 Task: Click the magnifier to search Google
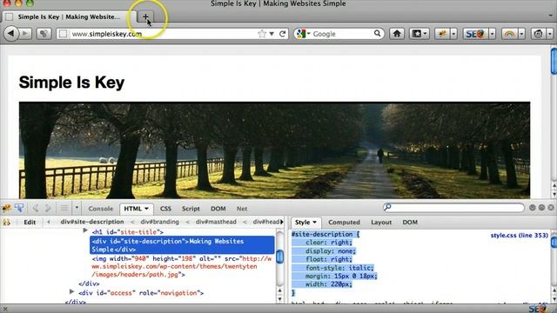[x=377, y=33]
